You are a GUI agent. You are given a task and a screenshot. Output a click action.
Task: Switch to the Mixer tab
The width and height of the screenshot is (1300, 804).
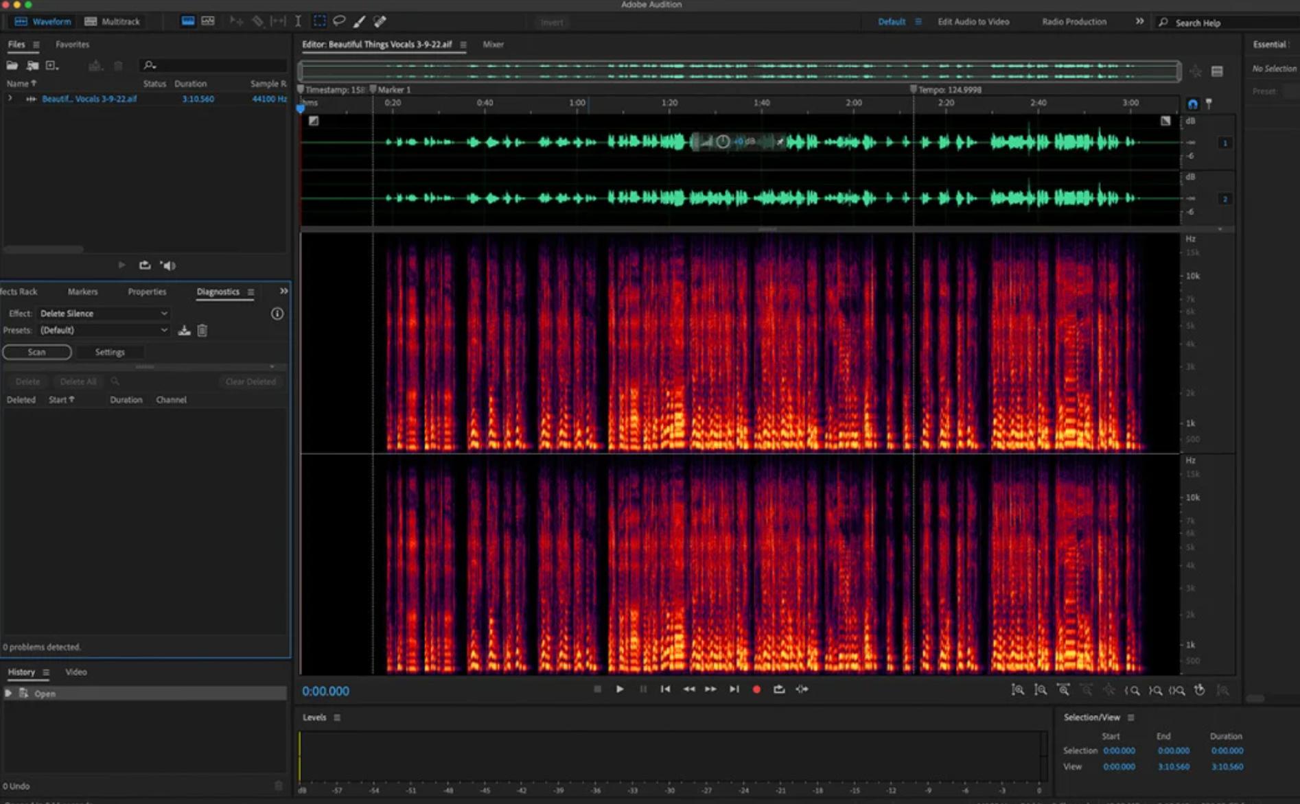click(x=493, y=44)
